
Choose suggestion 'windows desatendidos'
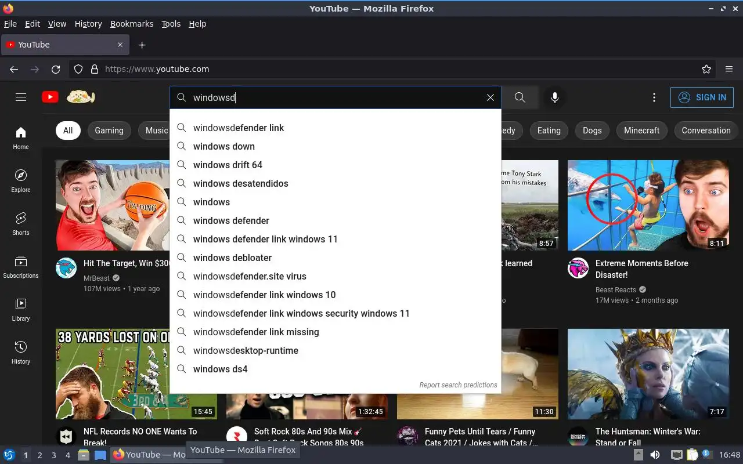pos(336,183)
